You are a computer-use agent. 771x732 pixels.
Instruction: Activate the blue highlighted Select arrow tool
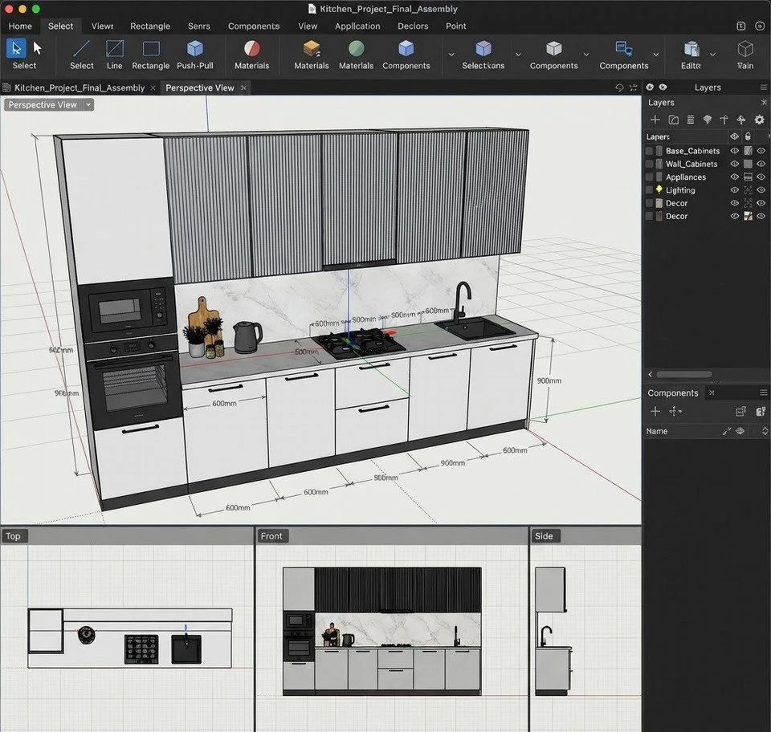pyautogui.click(x=16, y=49)
